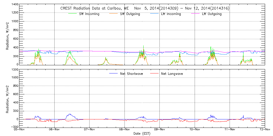Click the 07-Nov date tick label
This screenshot has height=136, width=273.
click(90, 130)
